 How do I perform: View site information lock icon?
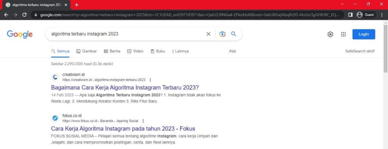point(36,15)
